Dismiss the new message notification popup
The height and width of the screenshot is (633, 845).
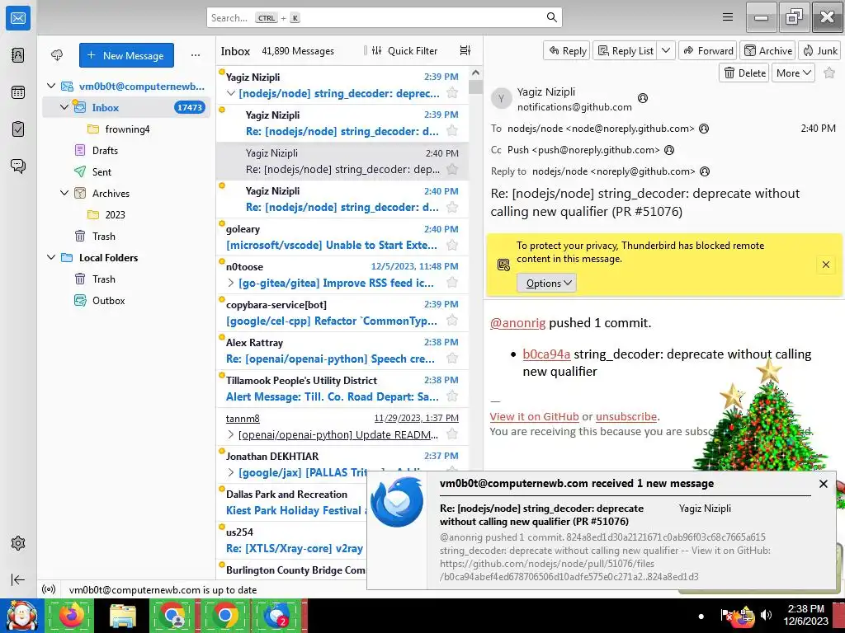tap(823, 483)
